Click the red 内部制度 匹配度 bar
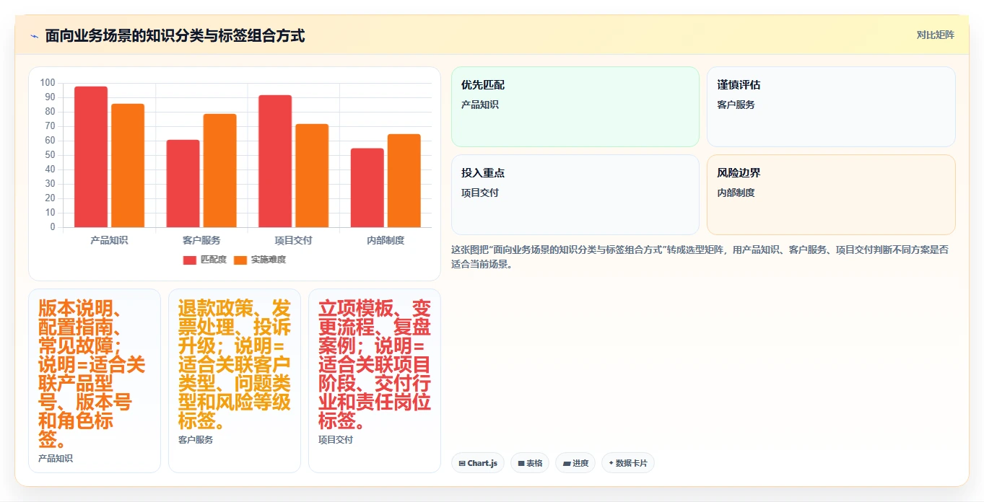The image size is (984, 502). tap(367, 188)
